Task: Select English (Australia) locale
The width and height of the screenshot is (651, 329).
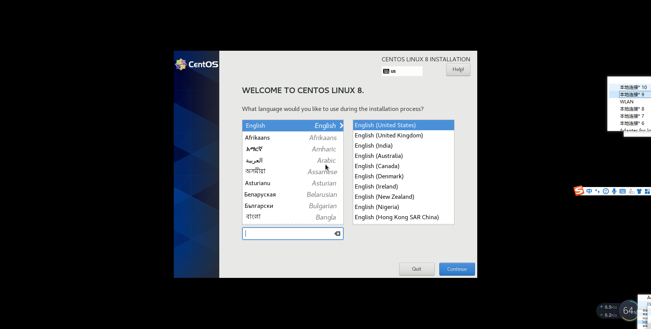Action: point(404,156)
